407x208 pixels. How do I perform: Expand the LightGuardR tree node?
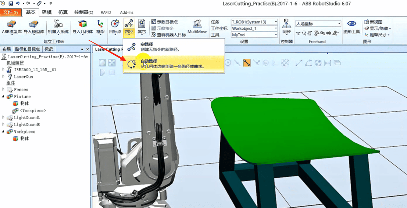tap(3, 125)
